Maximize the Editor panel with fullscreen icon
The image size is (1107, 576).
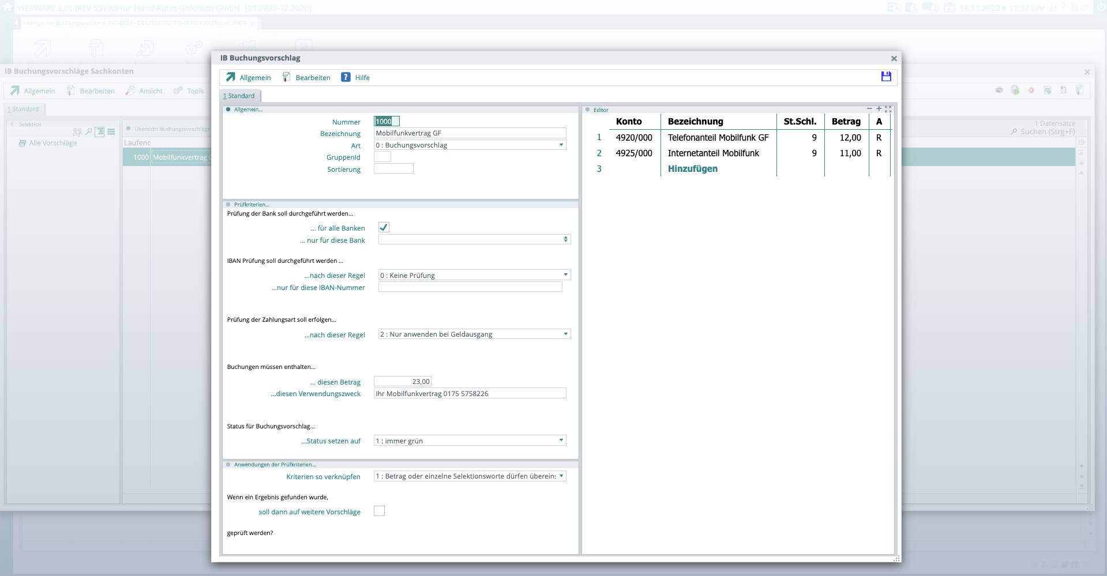coord(888,109)
